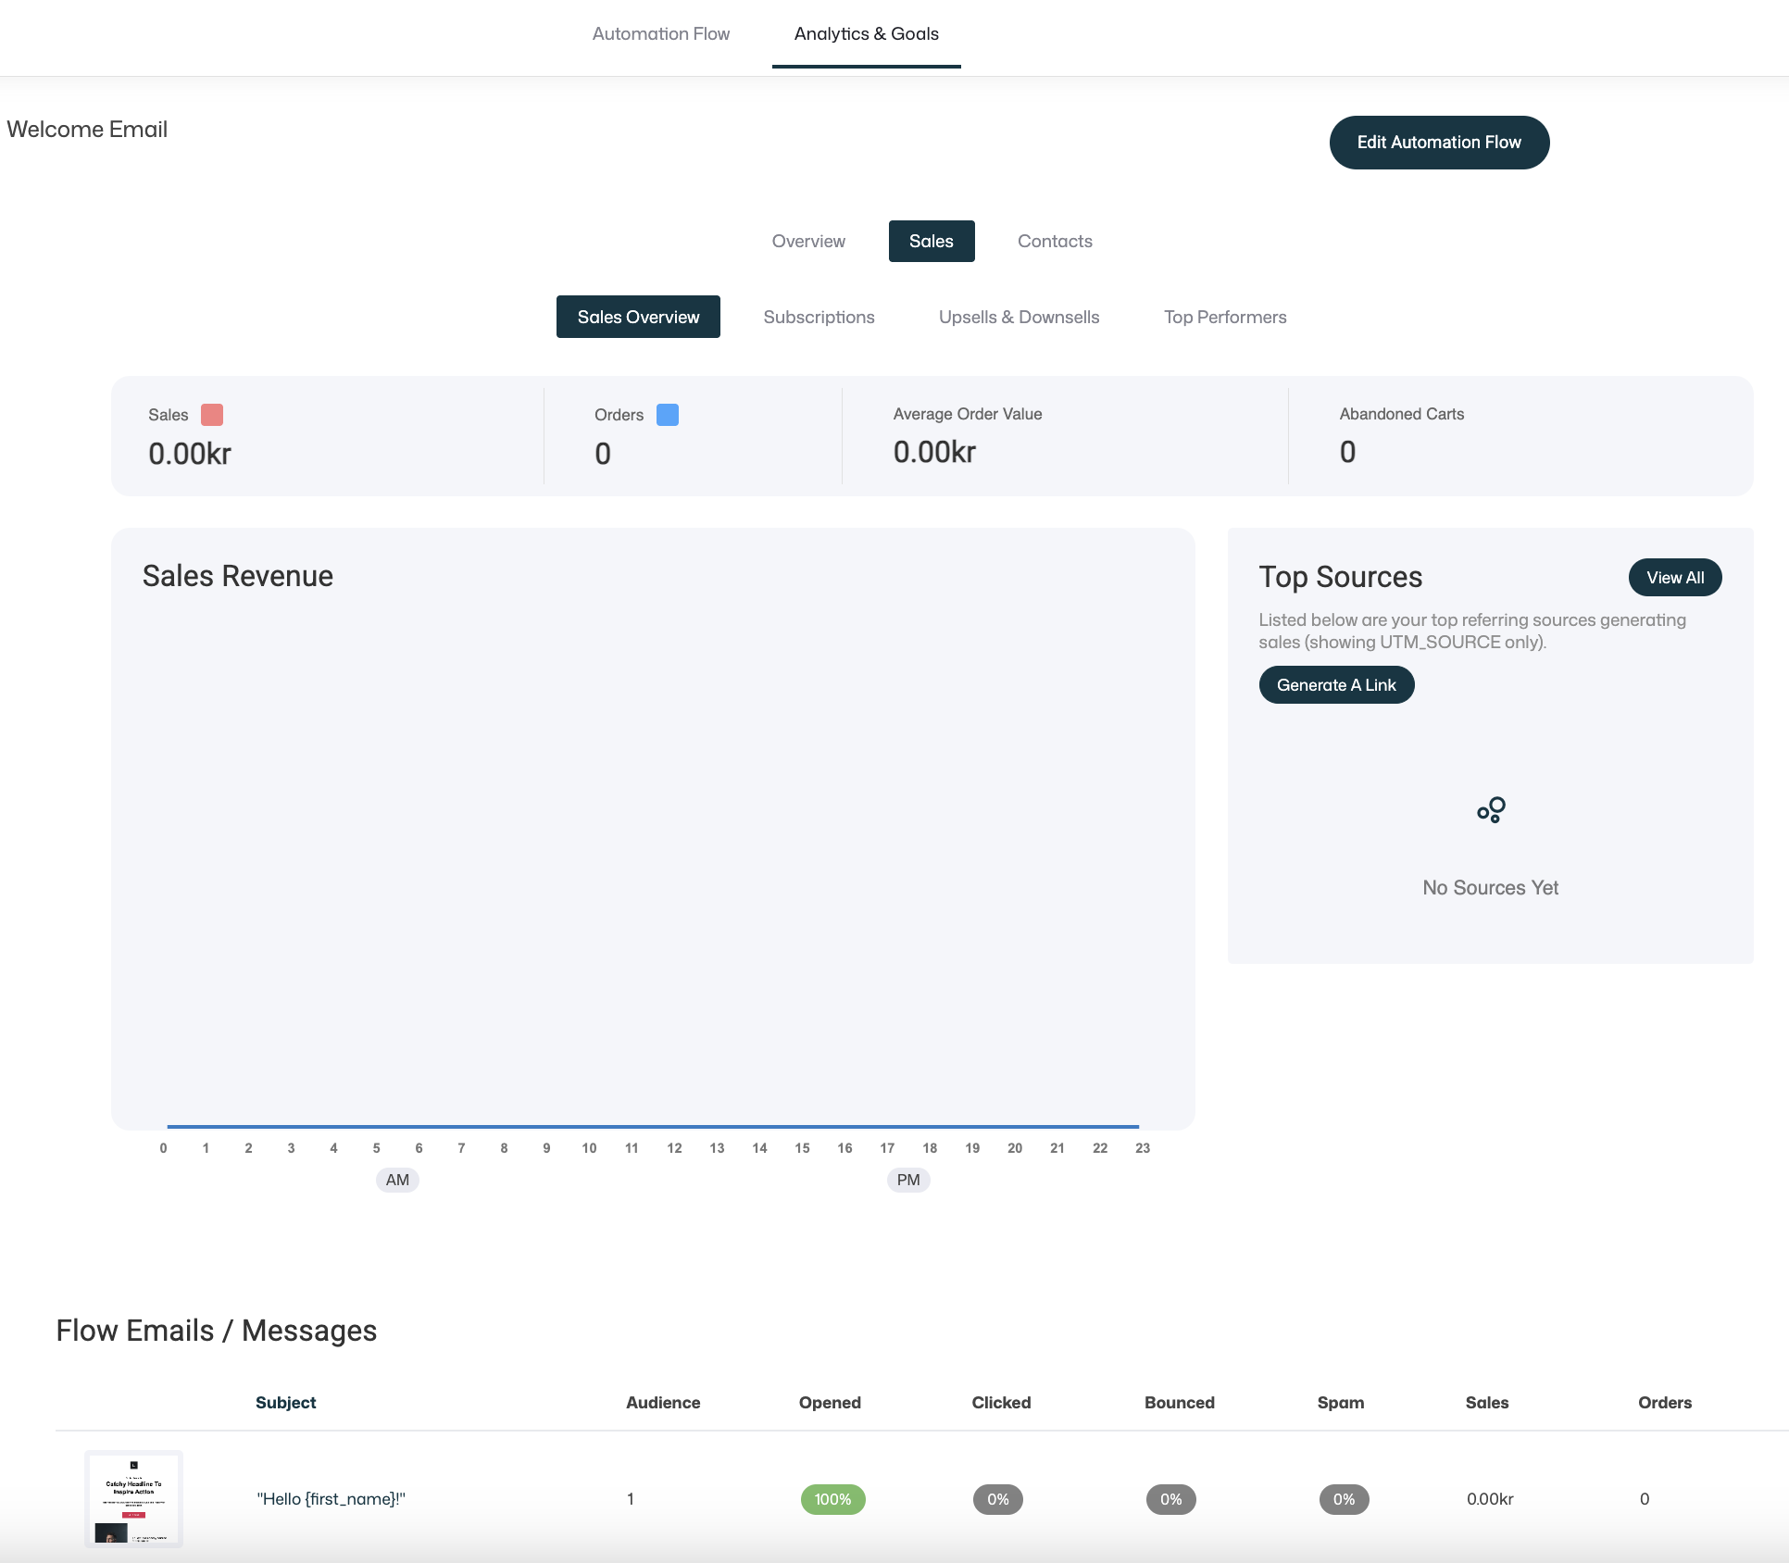Open the Overview analytics section
The height and width of the screenshot is (1563, 1789).
[x=808, y=242]
